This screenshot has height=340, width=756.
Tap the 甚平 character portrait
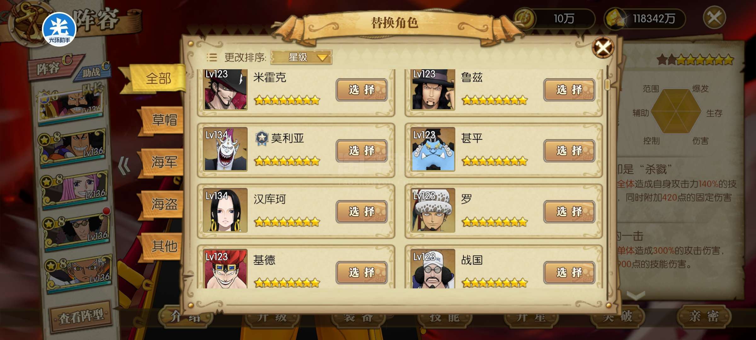click(433, 149)
